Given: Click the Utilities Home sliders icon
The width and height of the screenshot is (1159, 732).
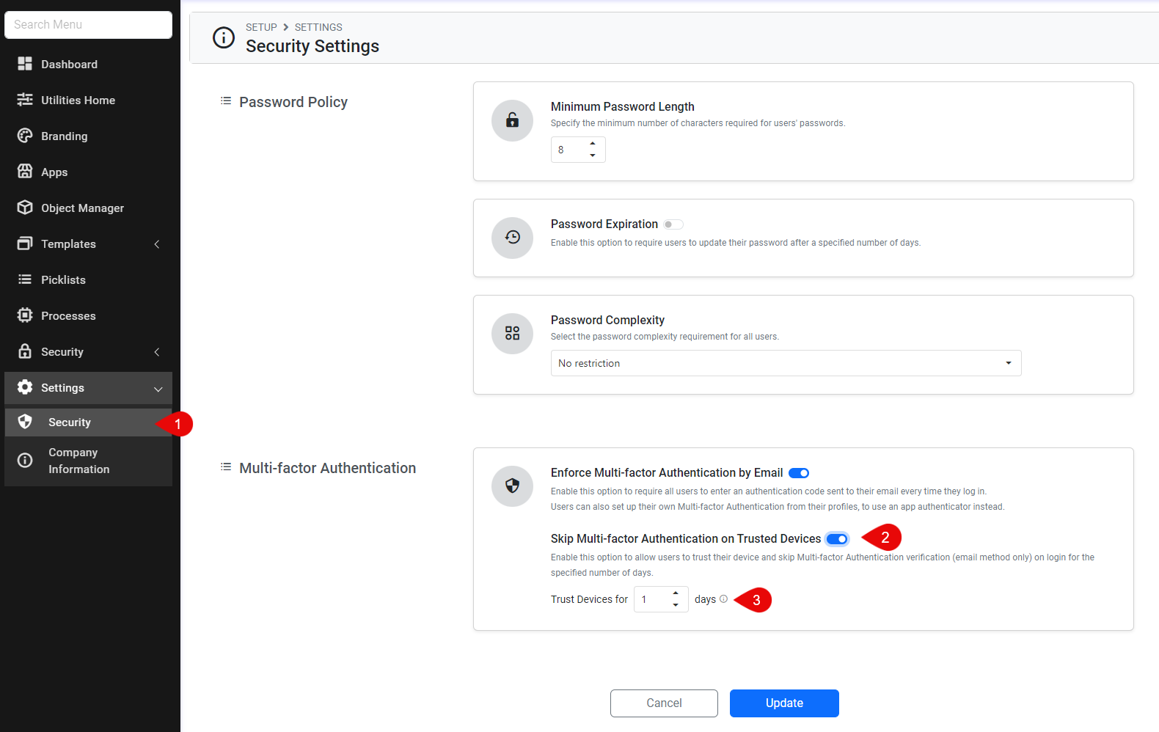Looking at the screenshot, I should 25,100.
